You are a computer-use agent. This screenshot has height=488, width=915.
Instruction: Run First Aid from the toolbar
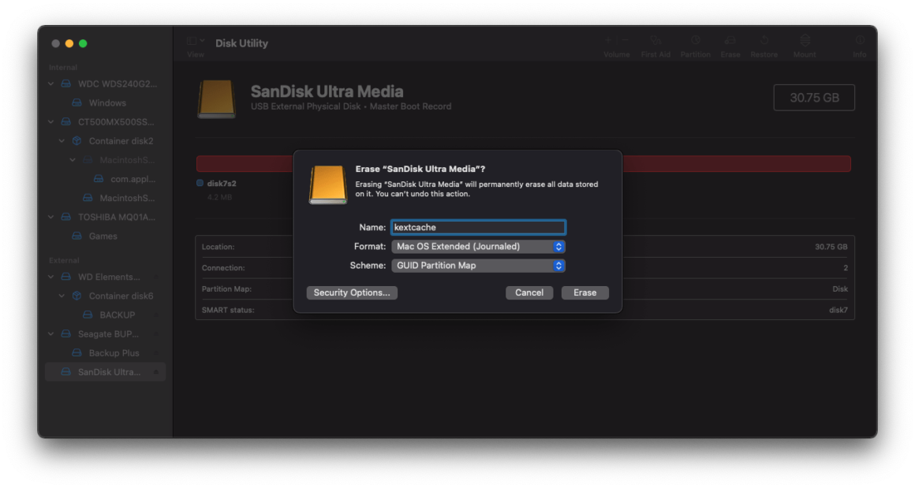[655, 41]
